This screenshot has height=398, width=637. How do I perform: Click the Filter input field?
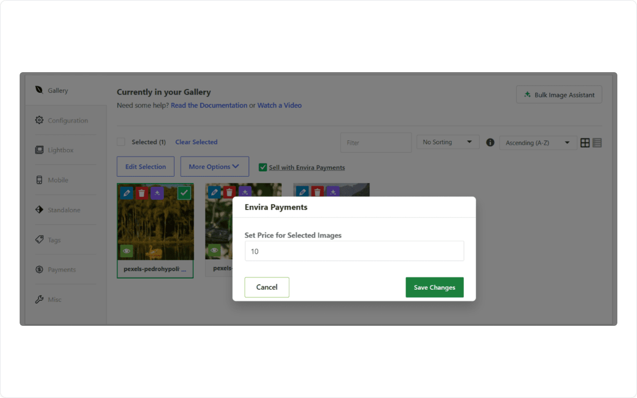tap(376, 143)
